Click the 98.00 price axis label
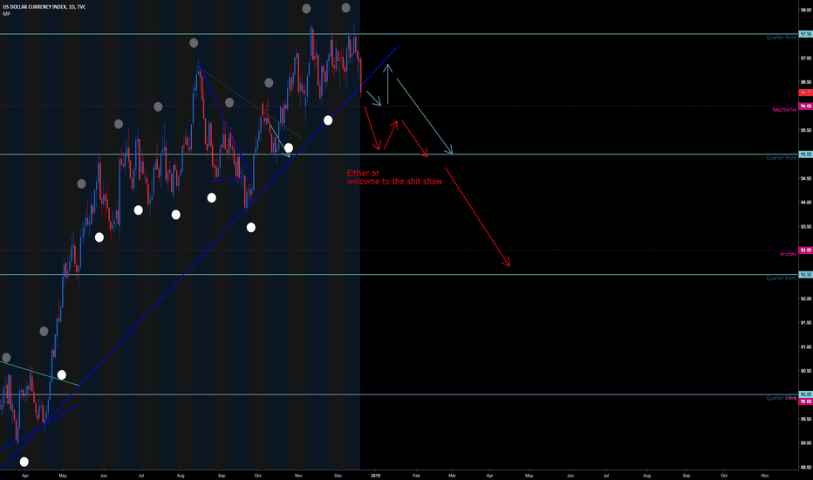Screen dimensions: 813x480 [806, 10]
